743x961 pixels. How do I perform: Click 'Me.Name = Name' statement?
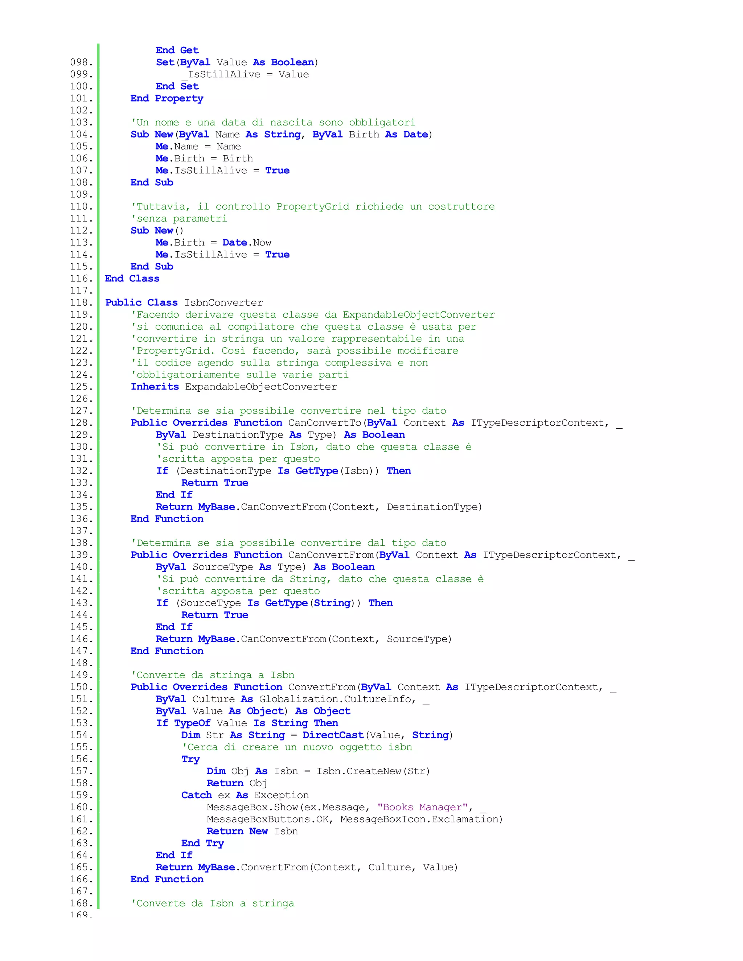coord(198,147)
